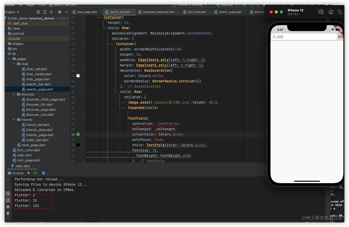
Task: Click the search field showing 223 in simulator
Action: point(304,37)
